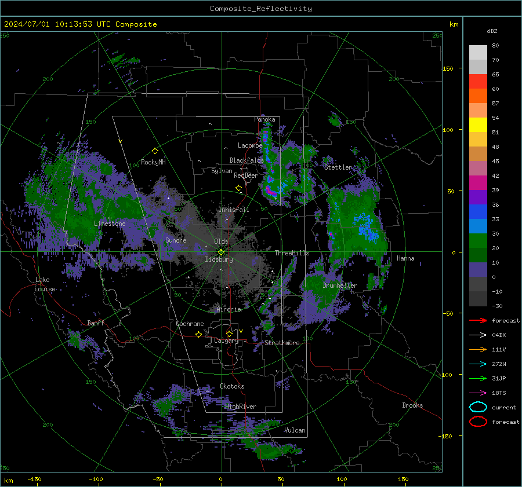
Task: Click the yellow radar-center marker near Didsbury
Action: 222,252
